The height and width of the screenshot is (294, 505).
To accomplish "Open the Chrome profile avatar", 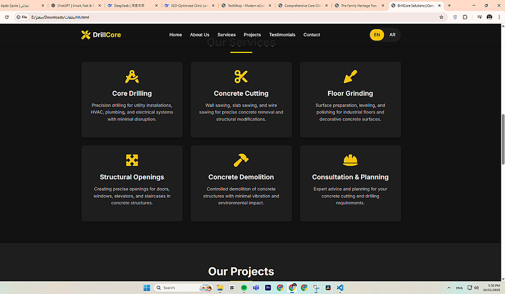I will 489,17.
